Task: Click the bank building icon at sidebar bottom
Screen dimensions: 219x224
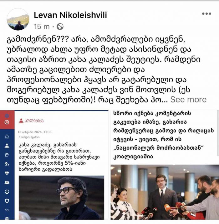Action: [7, 218]
